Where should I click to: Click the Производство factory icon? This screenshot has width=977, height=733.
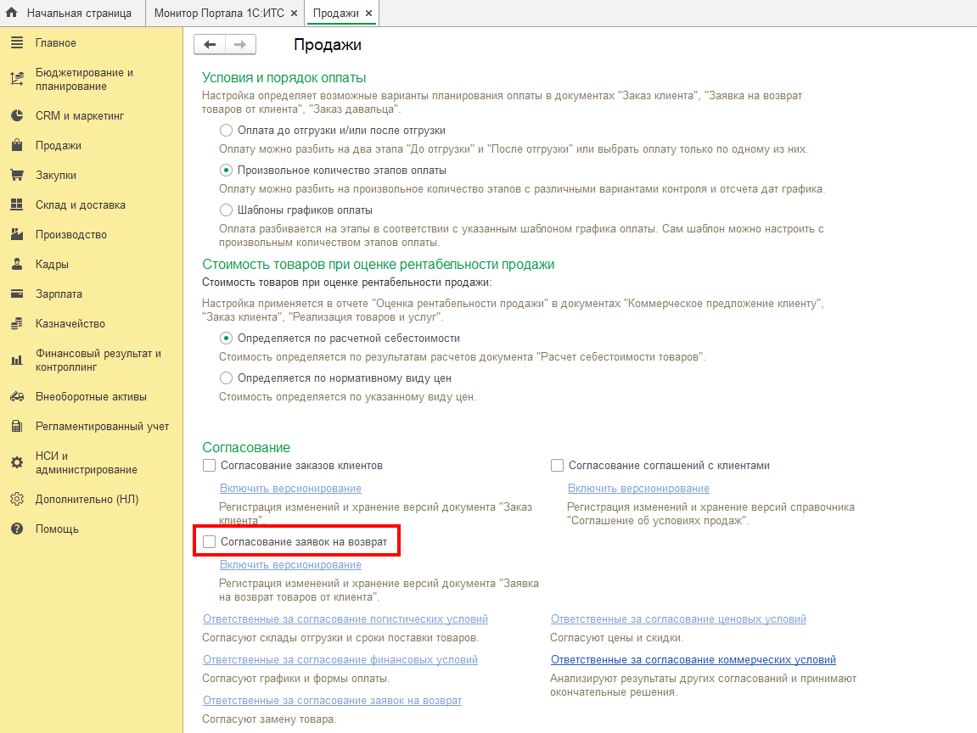(17, 234)
